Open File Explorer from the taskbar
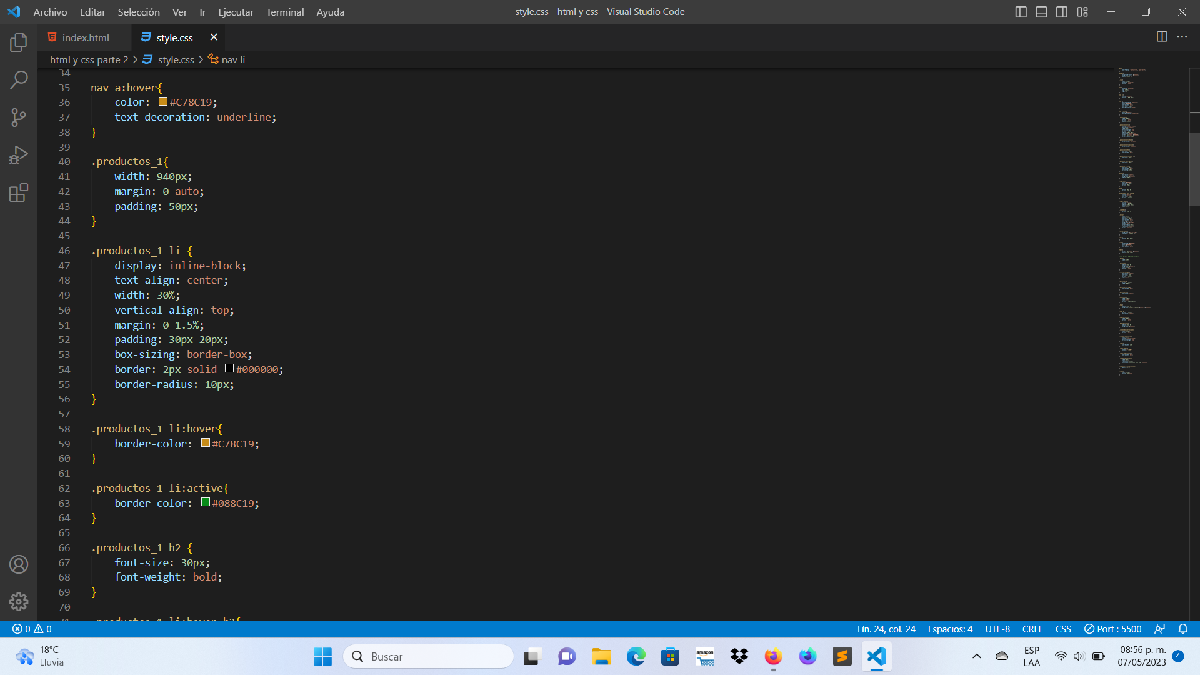This screenshot has height=675, width=1200. [602, 657]
